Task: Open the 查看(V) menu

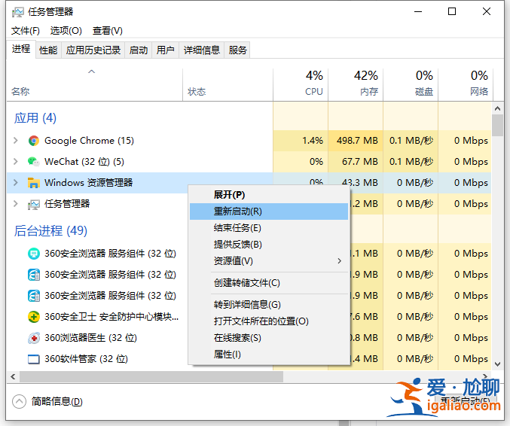Action: click(x=107, y=31)
